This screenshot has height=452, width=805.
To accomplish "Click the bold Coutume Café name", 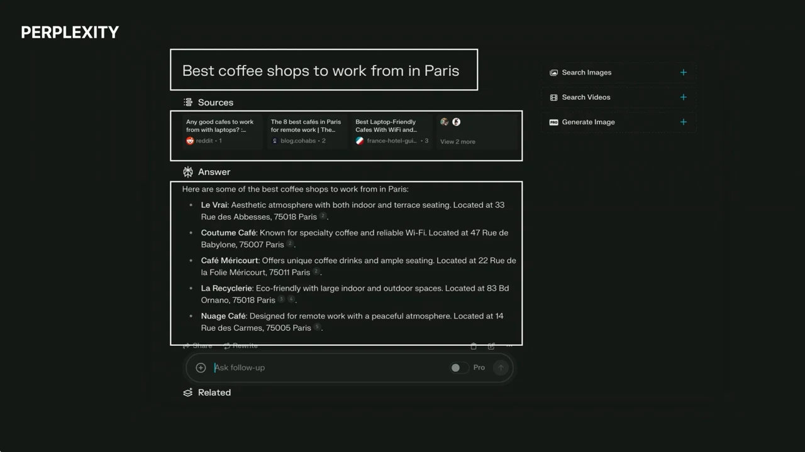I will point(228,233).
